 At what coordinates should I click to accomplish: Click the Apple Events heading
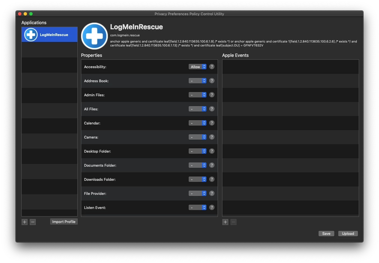click(235, 55)
